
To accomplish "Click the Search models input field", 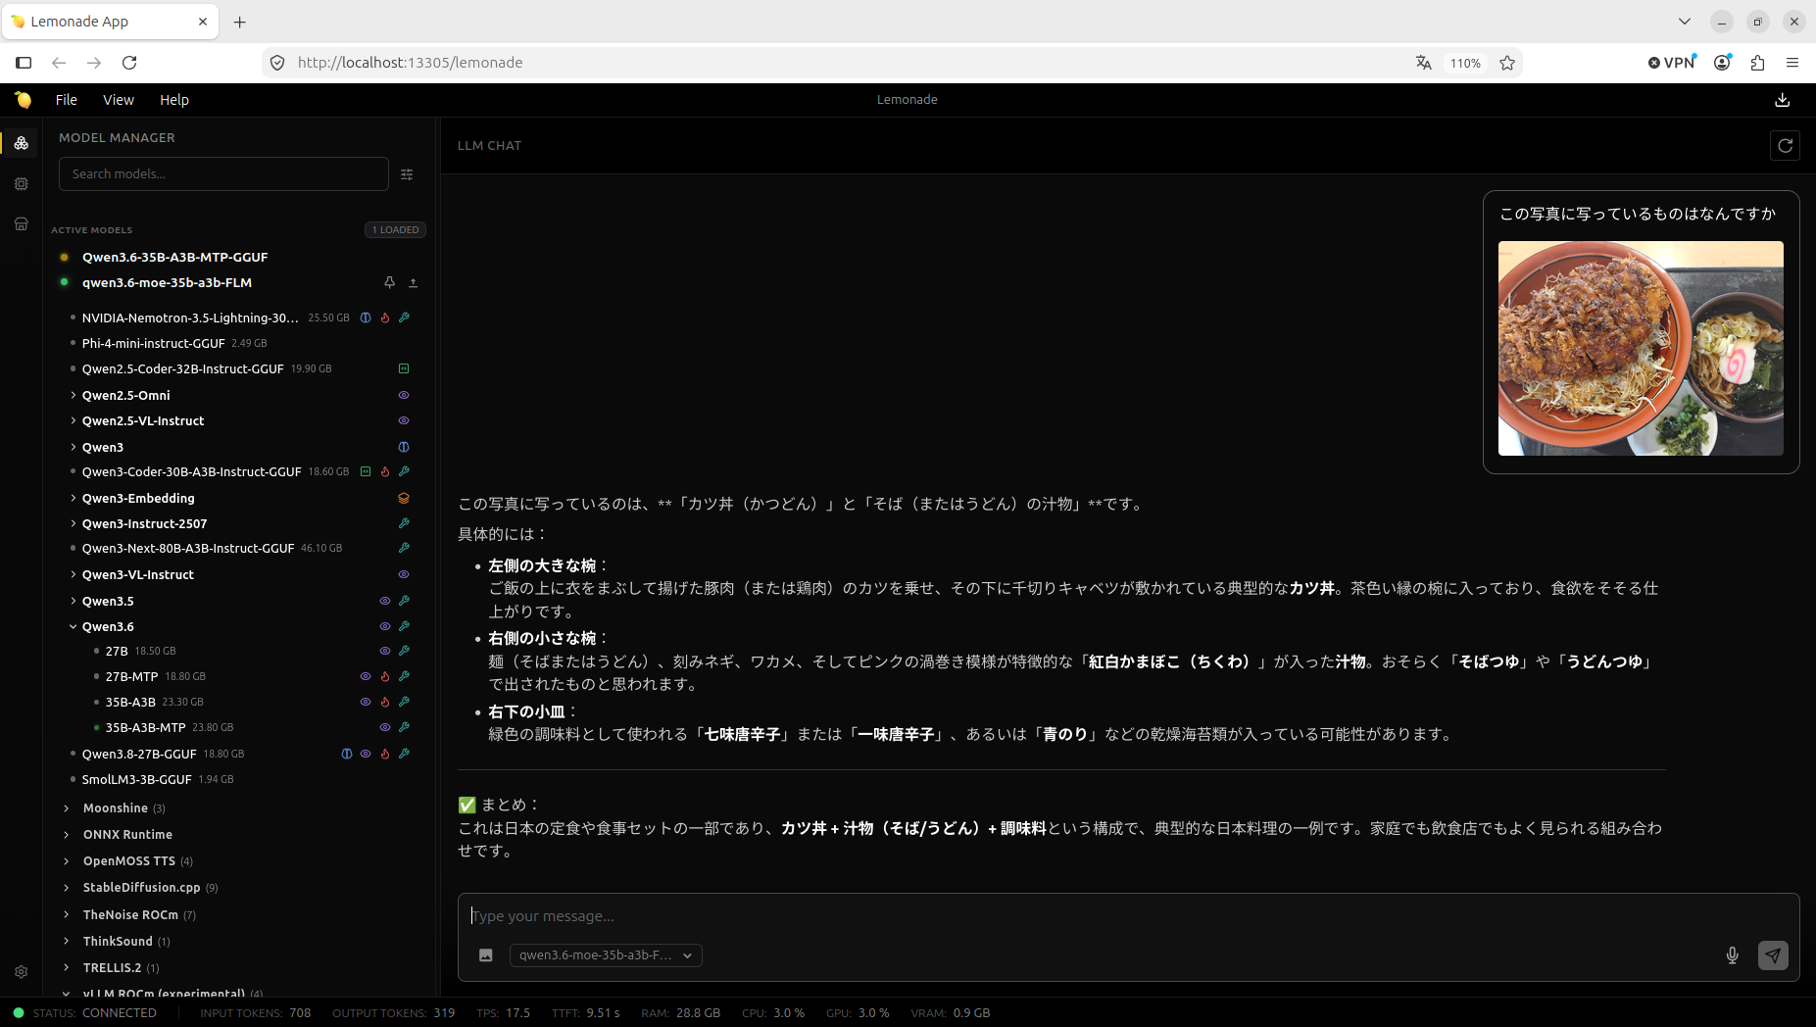I will click(223, 174).
